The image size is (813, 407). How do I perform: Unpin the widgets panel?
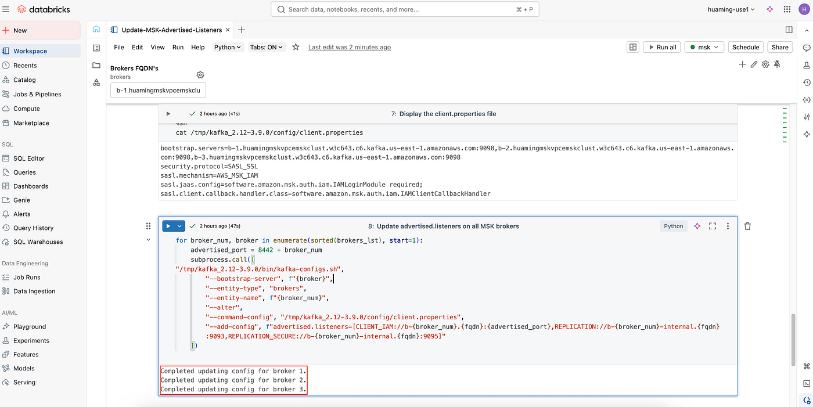(777, 64)
